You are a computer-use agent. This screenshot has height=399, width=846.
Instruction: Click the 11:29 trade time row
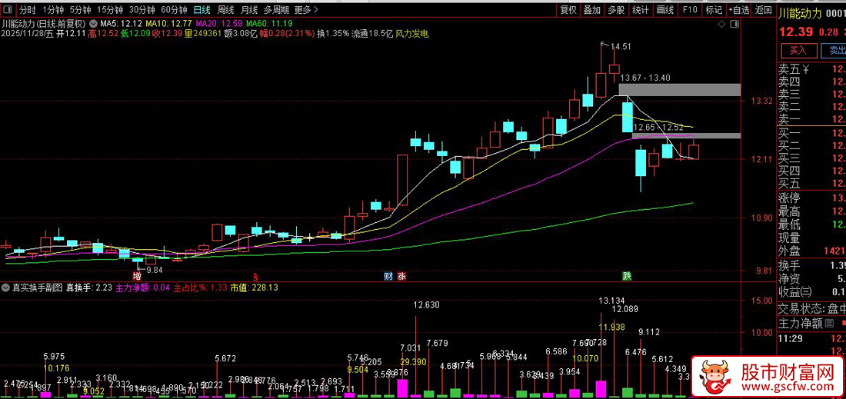coord(811,338)
